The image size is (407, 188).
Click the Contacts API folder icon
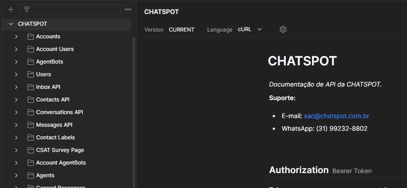[x=31, y=100]
